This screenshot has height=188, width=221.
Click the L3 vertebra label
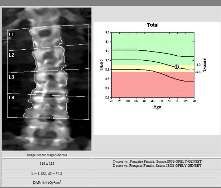coord(11,77)
